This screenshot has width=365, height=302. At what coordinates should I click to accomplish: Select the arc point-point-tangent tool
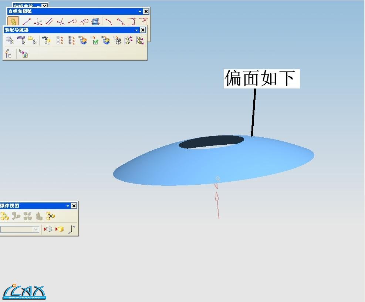(x=120, y=22)
